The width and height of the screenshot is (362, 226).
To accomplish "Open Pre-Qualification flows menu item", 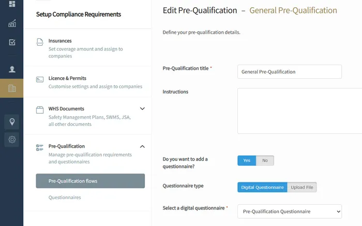I will click(x=90, y=181).
